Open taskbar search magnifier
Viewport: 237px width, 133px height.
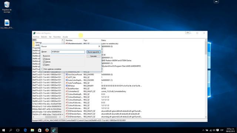pyautogui.click(x=11, y=130)
